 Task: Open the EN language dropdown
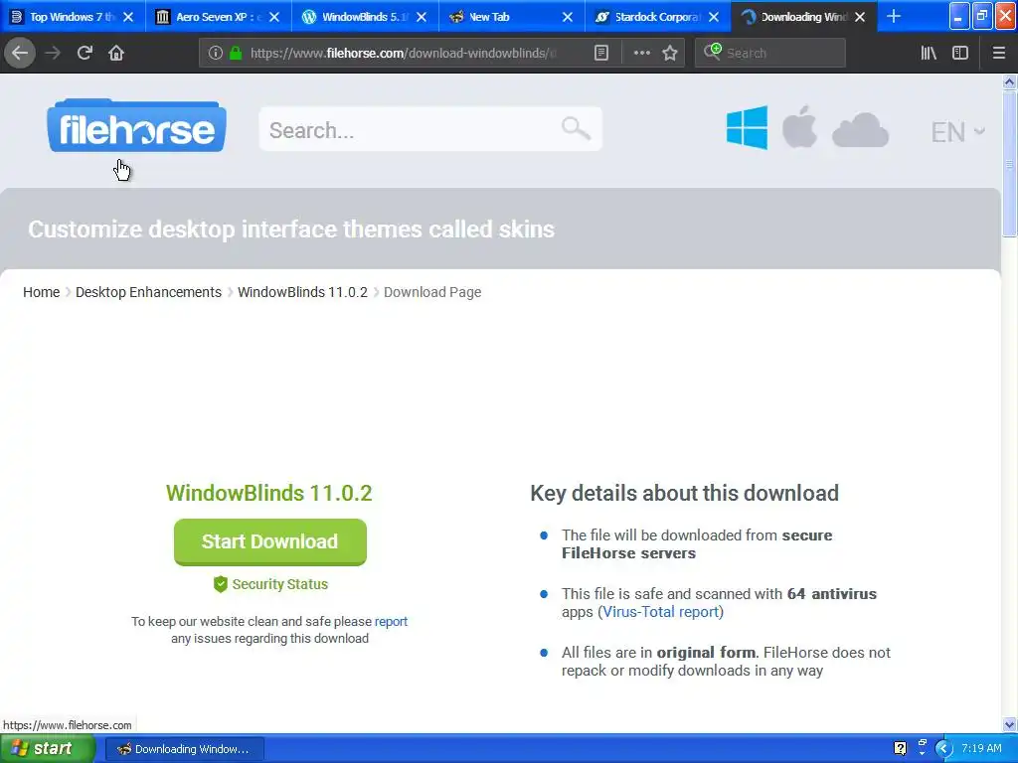958,132
